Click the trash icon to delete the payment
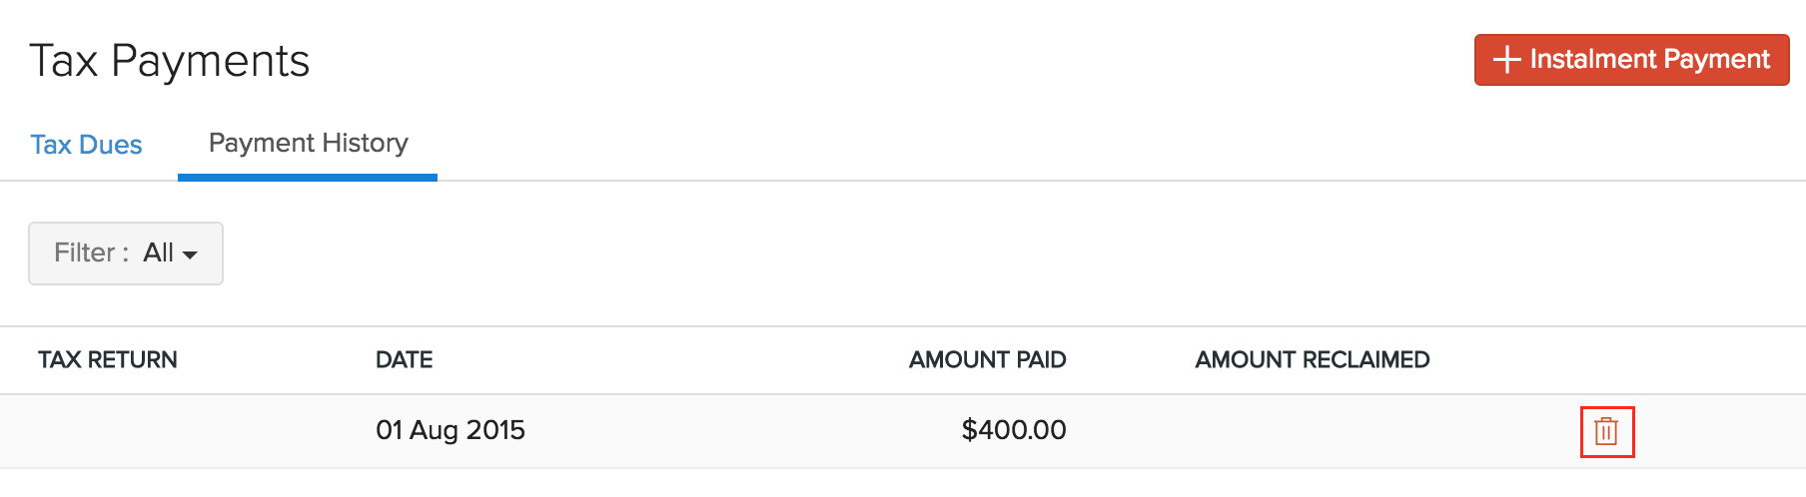The image size is (1806, 497). point(1606,431)
